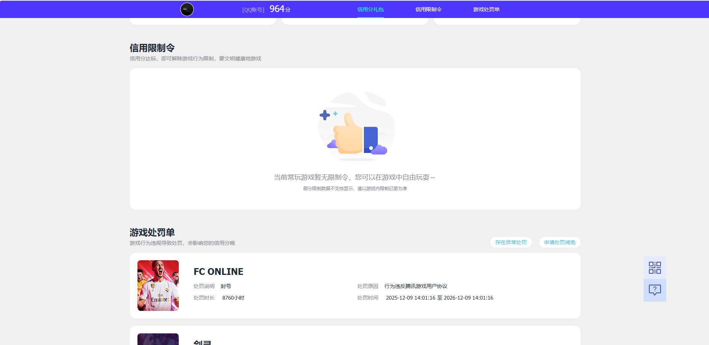Click the 游戏处罚单 section heading

152,232
